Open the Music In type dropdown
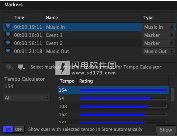Image resolution: width=177 pixels, height=136 pixels. 159,27
